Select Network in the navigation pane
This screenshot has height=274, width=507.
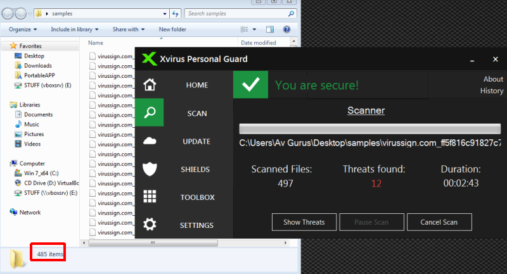pos(30,213)
